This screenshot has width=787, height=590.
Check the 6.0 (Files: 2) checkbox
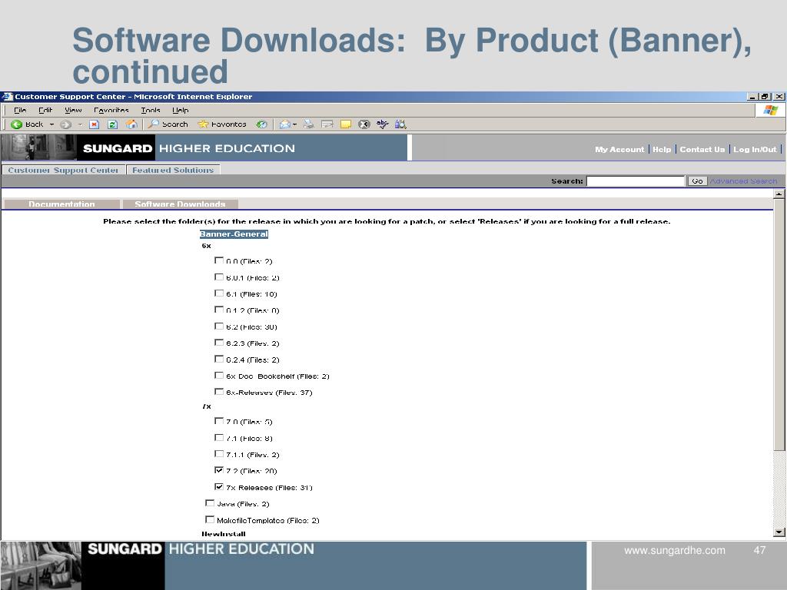[219, 260]
